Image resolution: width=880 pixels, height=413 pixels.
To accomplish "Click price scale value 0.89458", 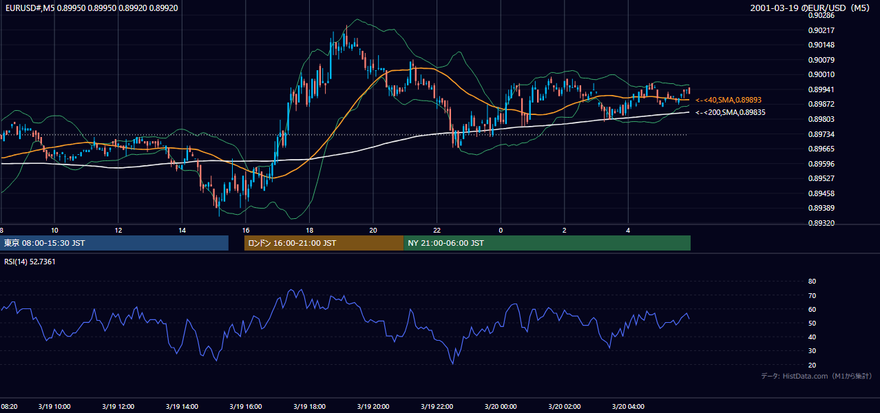I will pyautogui.click(x=821, y=193).
